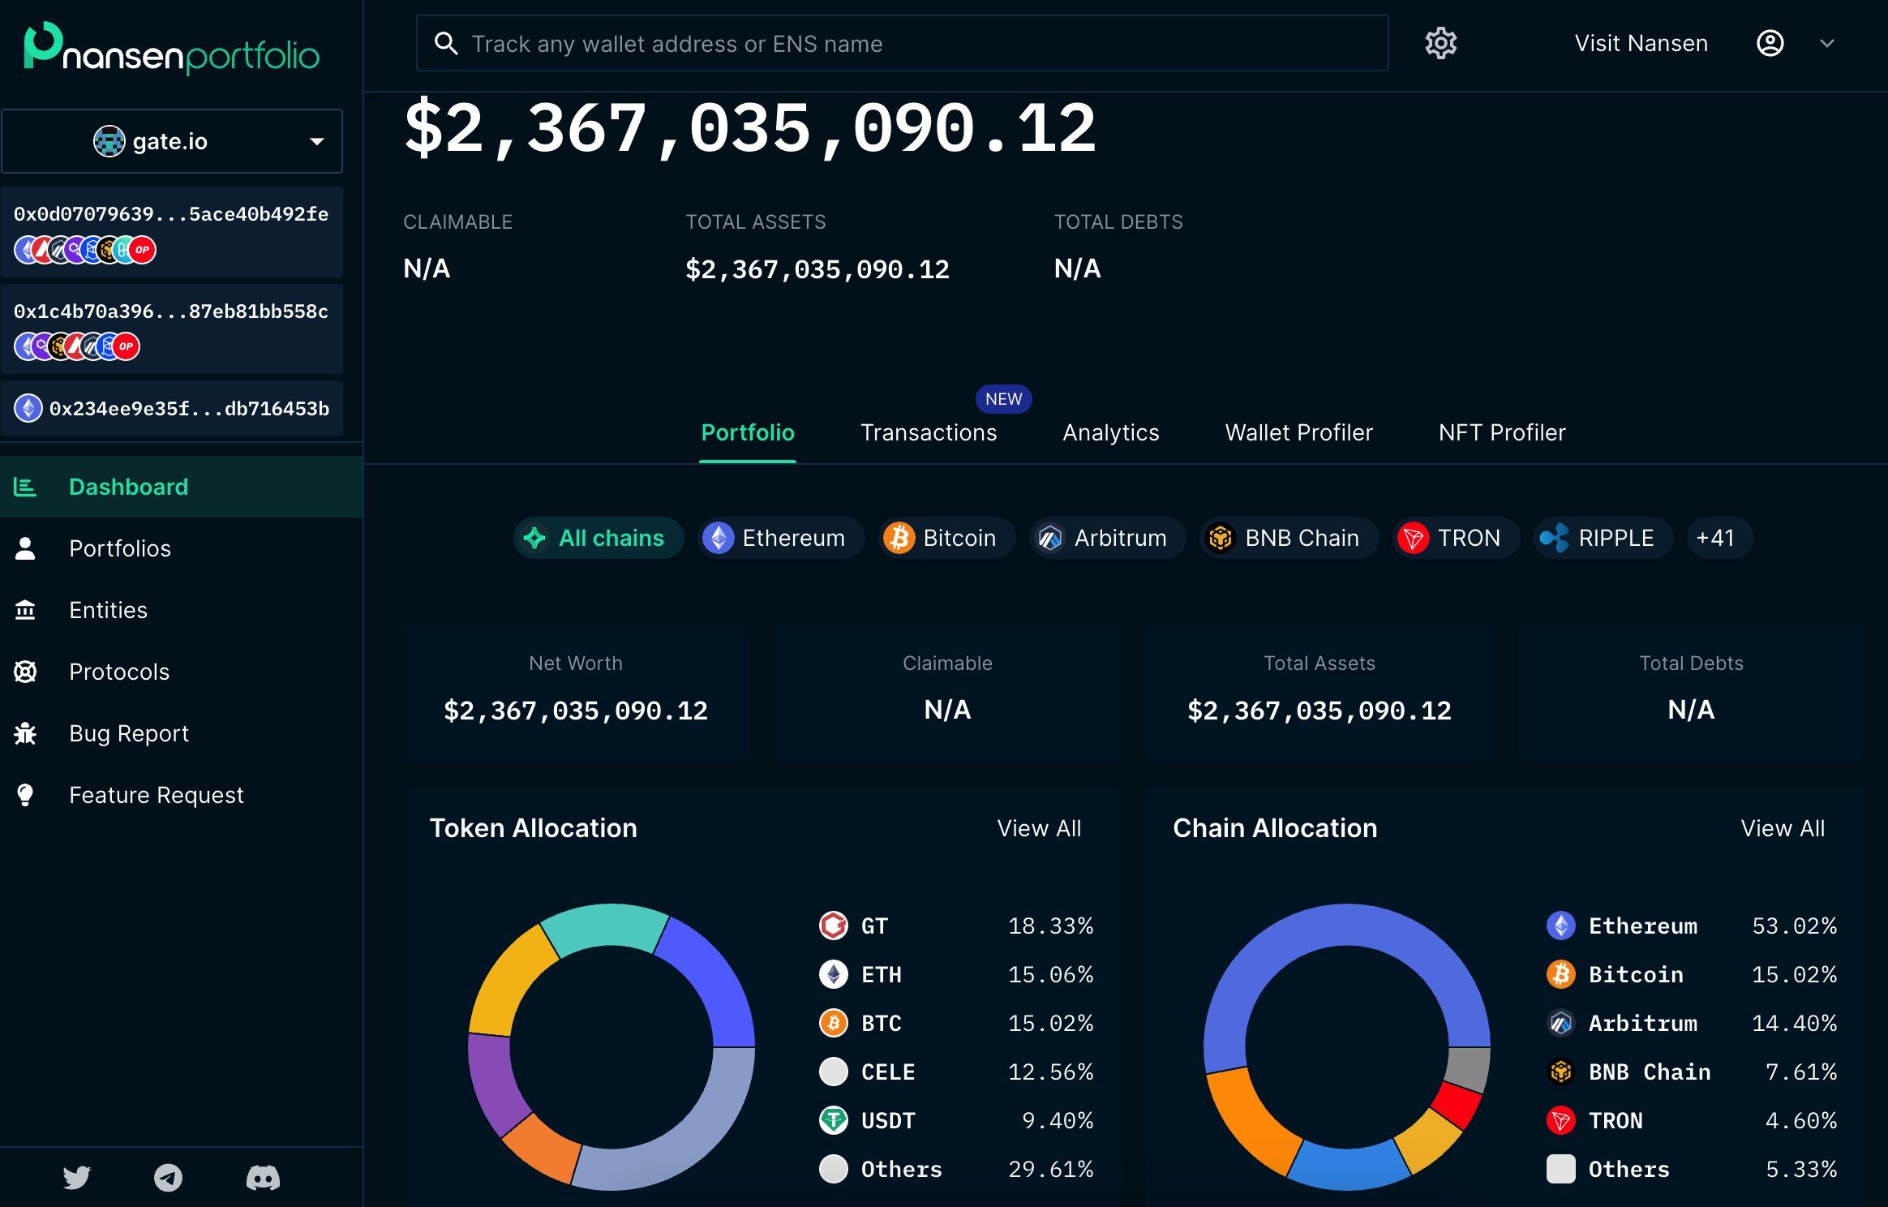The height and width of the screenshot is (1207, 1888).
Task: Open the Discord link icon
Action: point(263,1177)
